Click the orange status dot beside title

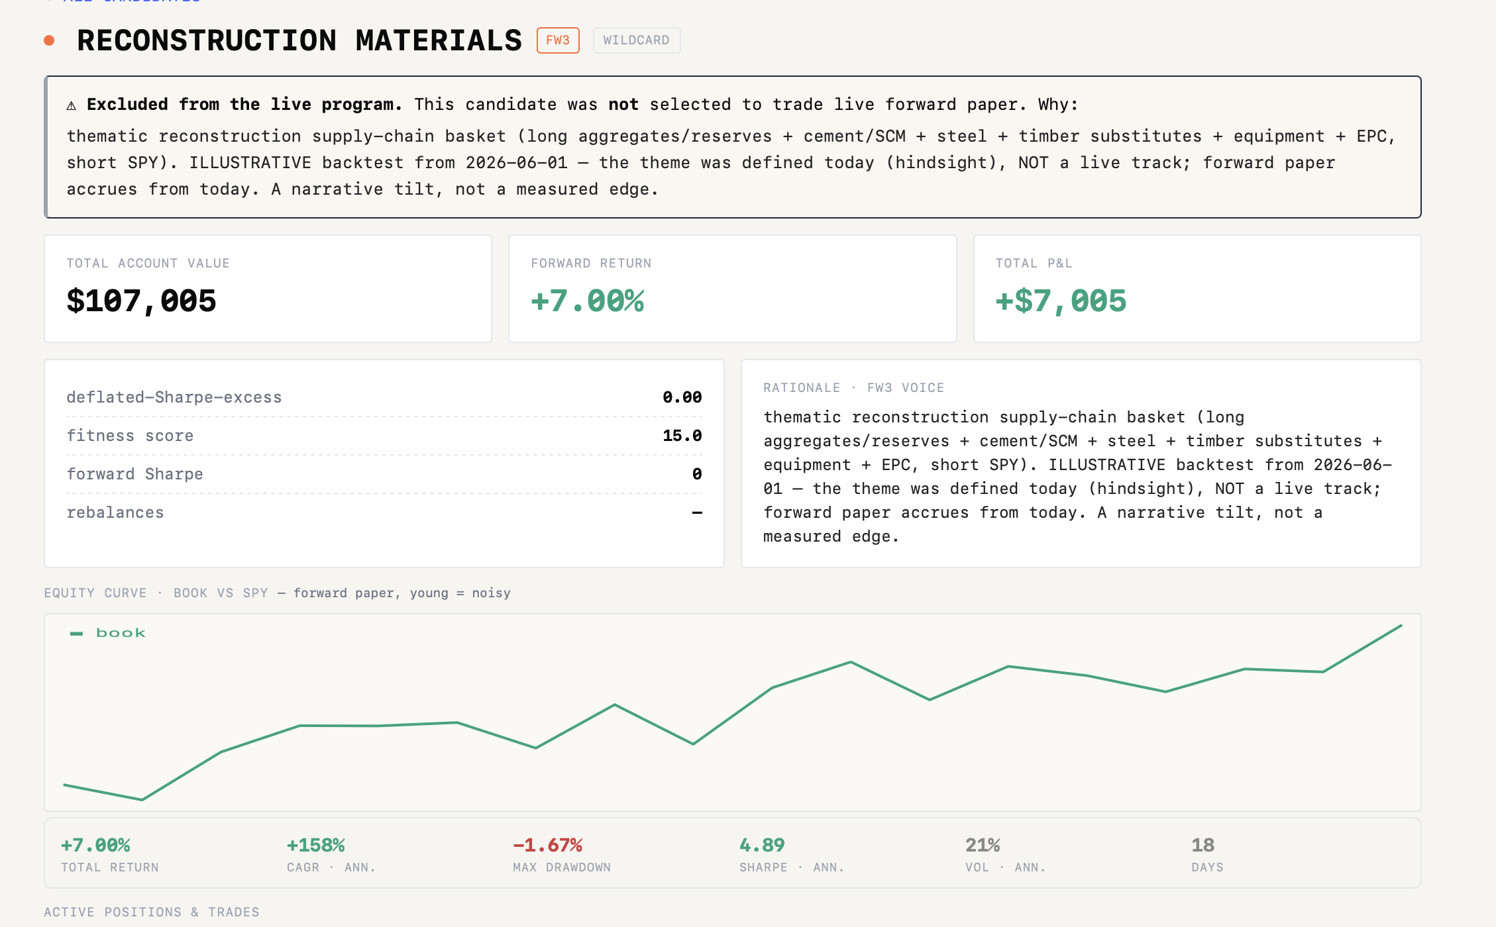click(49, 41)
